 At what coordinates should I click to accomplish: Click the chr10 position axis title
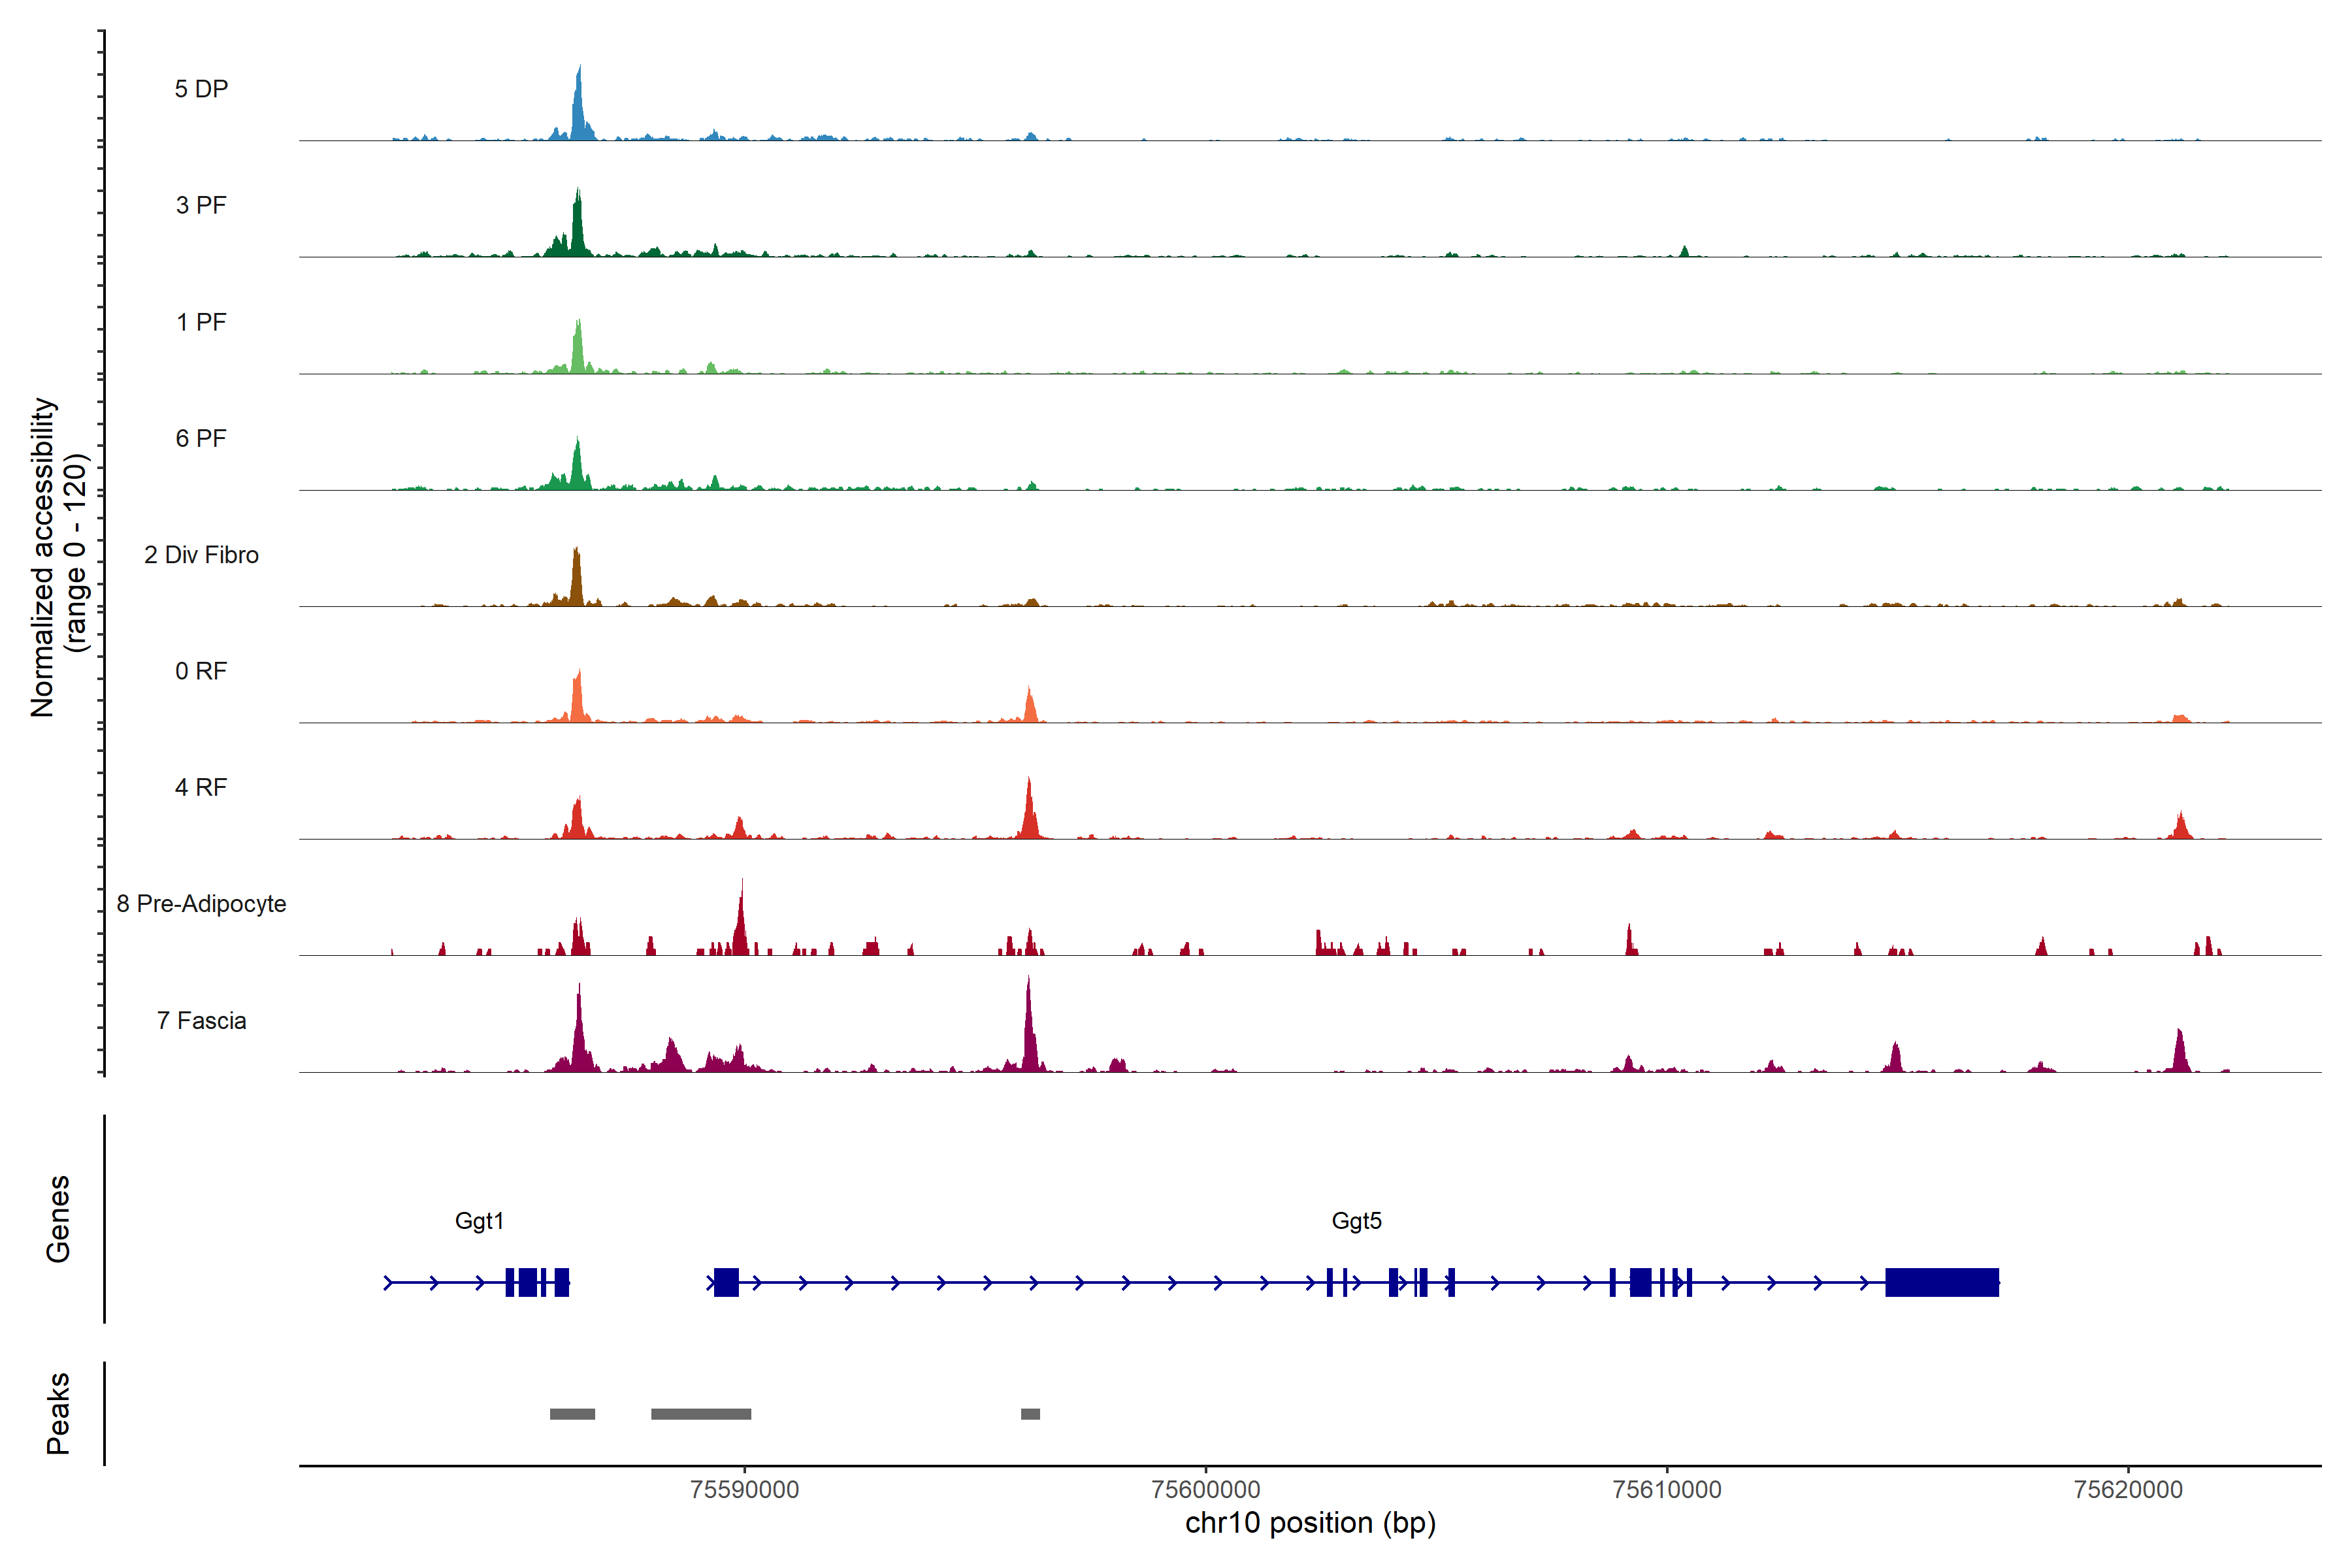coord(1310,1523)
